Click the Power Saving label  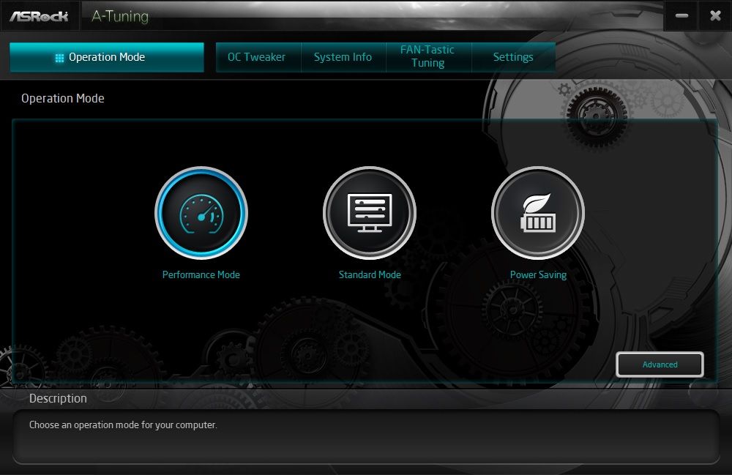coord(538,275)
